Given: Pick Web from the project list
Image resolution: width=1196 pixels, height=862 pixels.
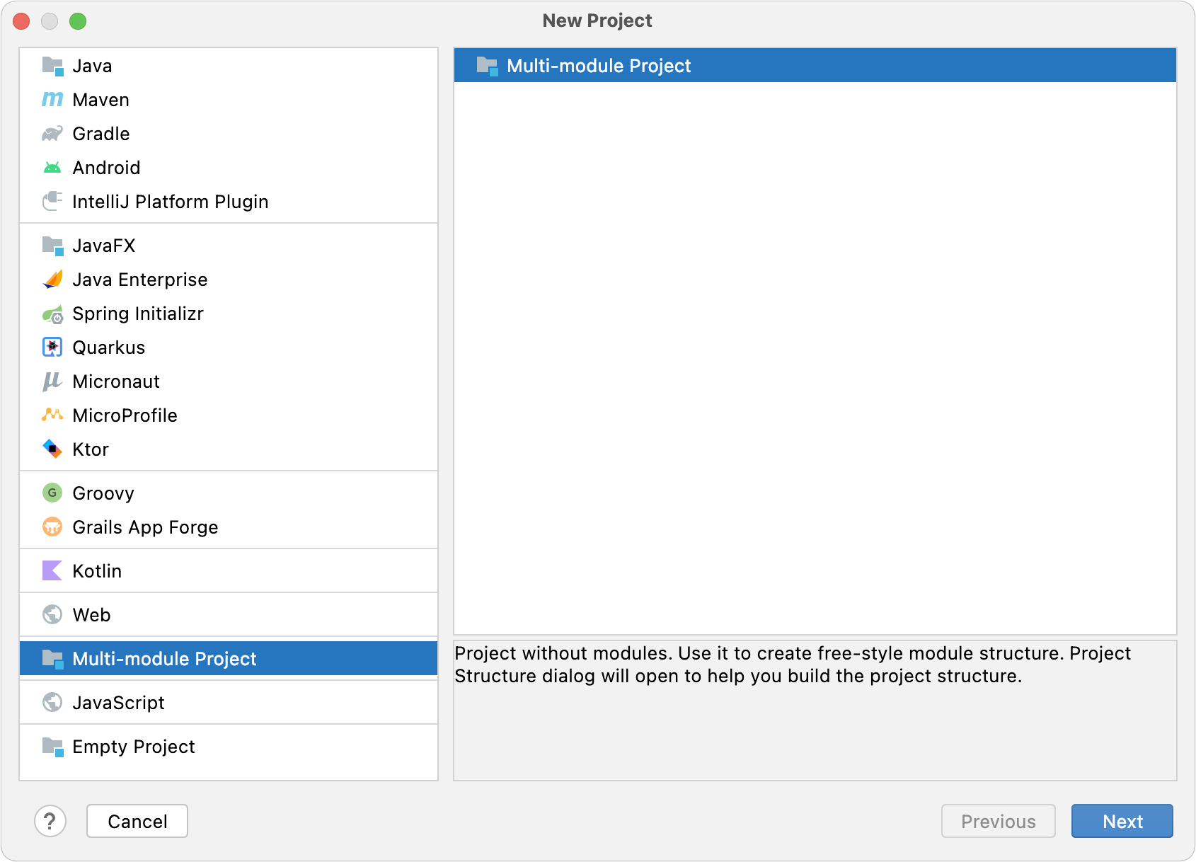Looking at the screenshot, I should point(229,615).
